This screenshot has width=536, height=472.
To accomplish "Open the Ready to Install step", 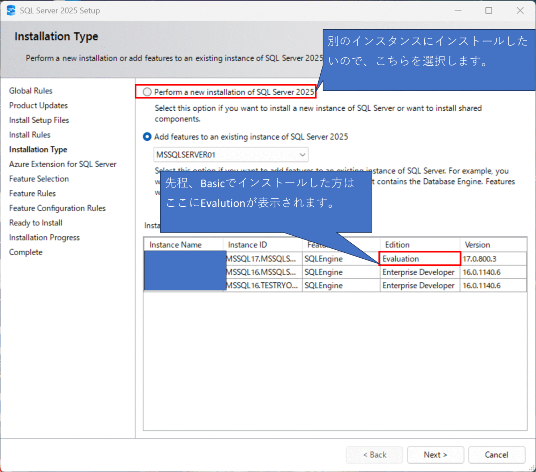I will 35,223.
